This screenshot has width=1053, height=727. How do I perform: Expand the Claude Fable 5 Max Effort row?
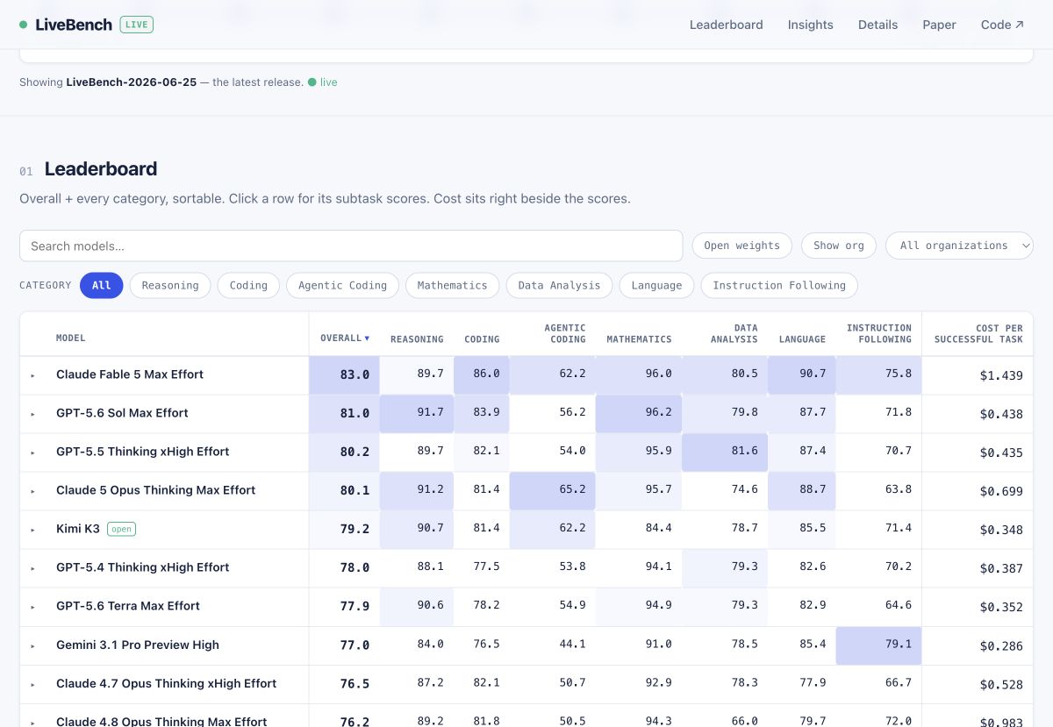coord(32,375)
